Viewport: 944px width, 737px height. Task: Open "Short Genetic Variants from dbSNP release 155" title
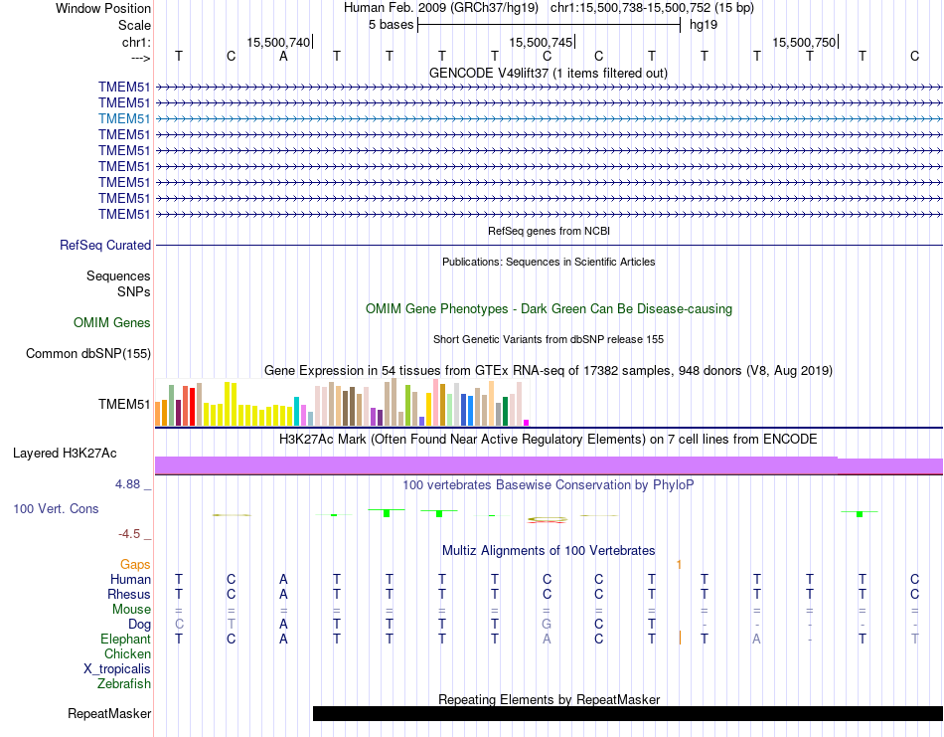(x=549, y=339)
